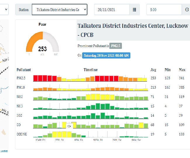
Task: Click the Avg column header
Action: tap(153, 70)
